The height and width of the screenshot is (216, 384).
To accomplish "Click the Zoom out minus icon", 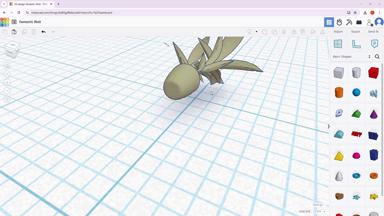I will (7, 91).
